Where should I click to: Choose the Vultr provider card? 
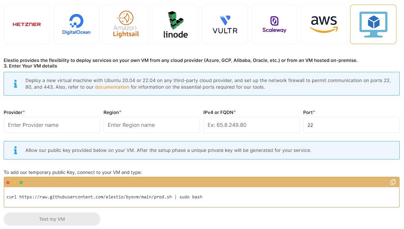pos(225,24)
